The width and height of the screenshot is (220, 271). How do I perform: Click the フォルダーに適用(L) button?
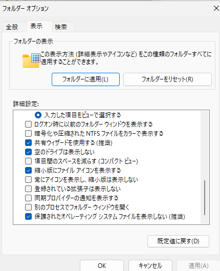coord(85,79)
